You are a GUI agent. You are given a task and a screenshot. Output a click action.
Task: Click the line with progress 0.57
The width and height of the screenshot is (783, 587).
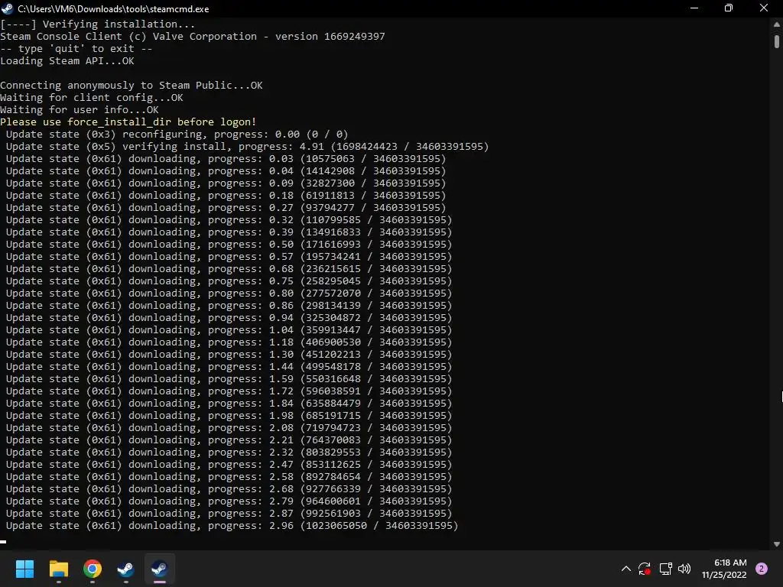[x=229, y=257]
